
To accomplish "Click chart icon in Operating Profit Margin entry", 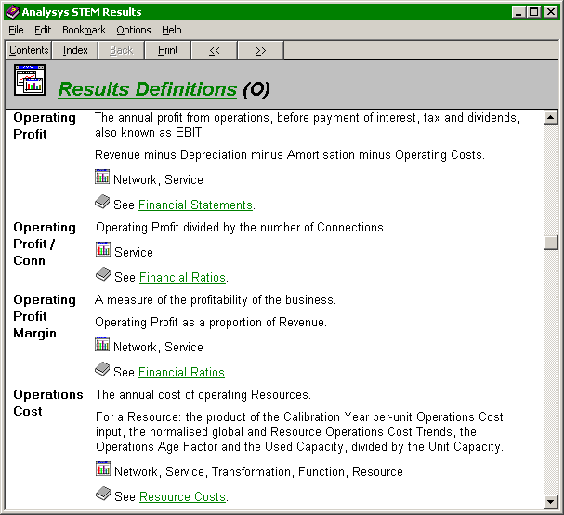I will [102, 344].
